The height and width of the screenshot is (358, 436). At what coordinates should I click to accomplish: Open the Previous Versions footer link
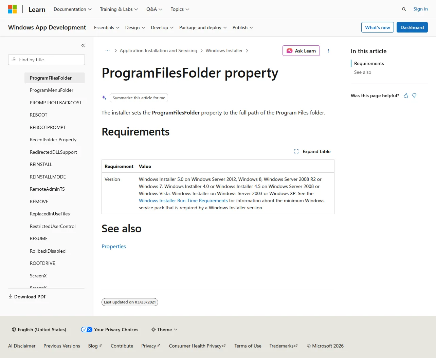point(62,346)
